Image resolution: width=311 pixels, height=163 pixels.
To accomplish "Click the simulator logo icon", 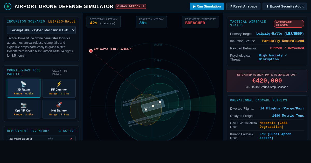I will click(8, 6).
